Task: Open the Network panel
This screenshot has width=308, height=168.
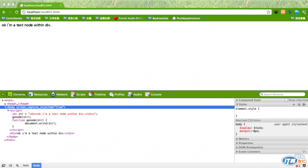Action: pos(59,94)
